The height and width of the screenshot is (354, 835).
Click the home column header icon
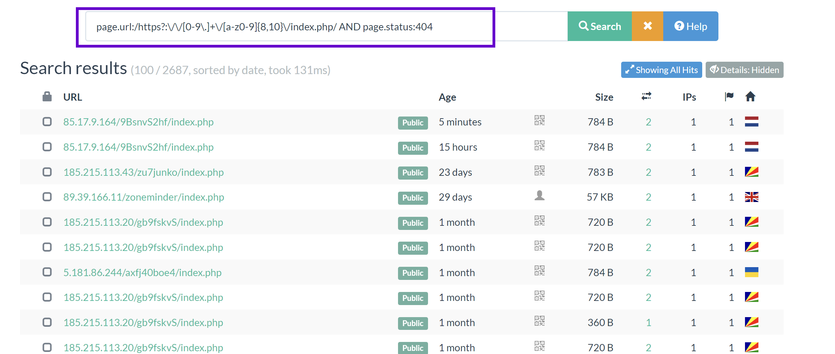[x=751, y=97]
